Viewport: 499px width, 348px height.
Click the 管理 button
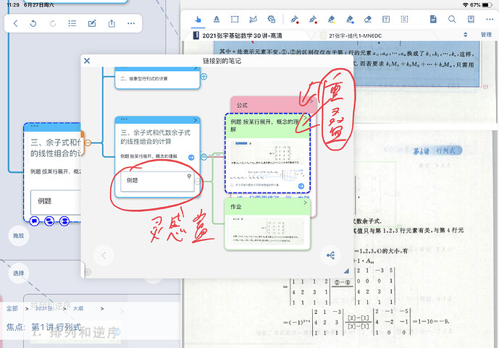486,35
